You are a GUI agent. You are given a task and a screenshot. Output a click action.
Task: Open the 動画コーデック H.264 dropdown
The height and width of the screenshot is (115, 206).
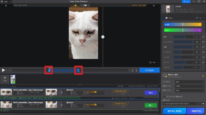pos(189,86)
